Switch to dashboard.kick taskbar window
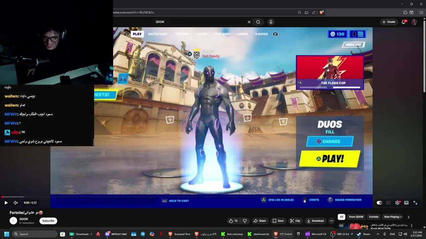This screenshot has width=426, height=239. coord(258,234)
